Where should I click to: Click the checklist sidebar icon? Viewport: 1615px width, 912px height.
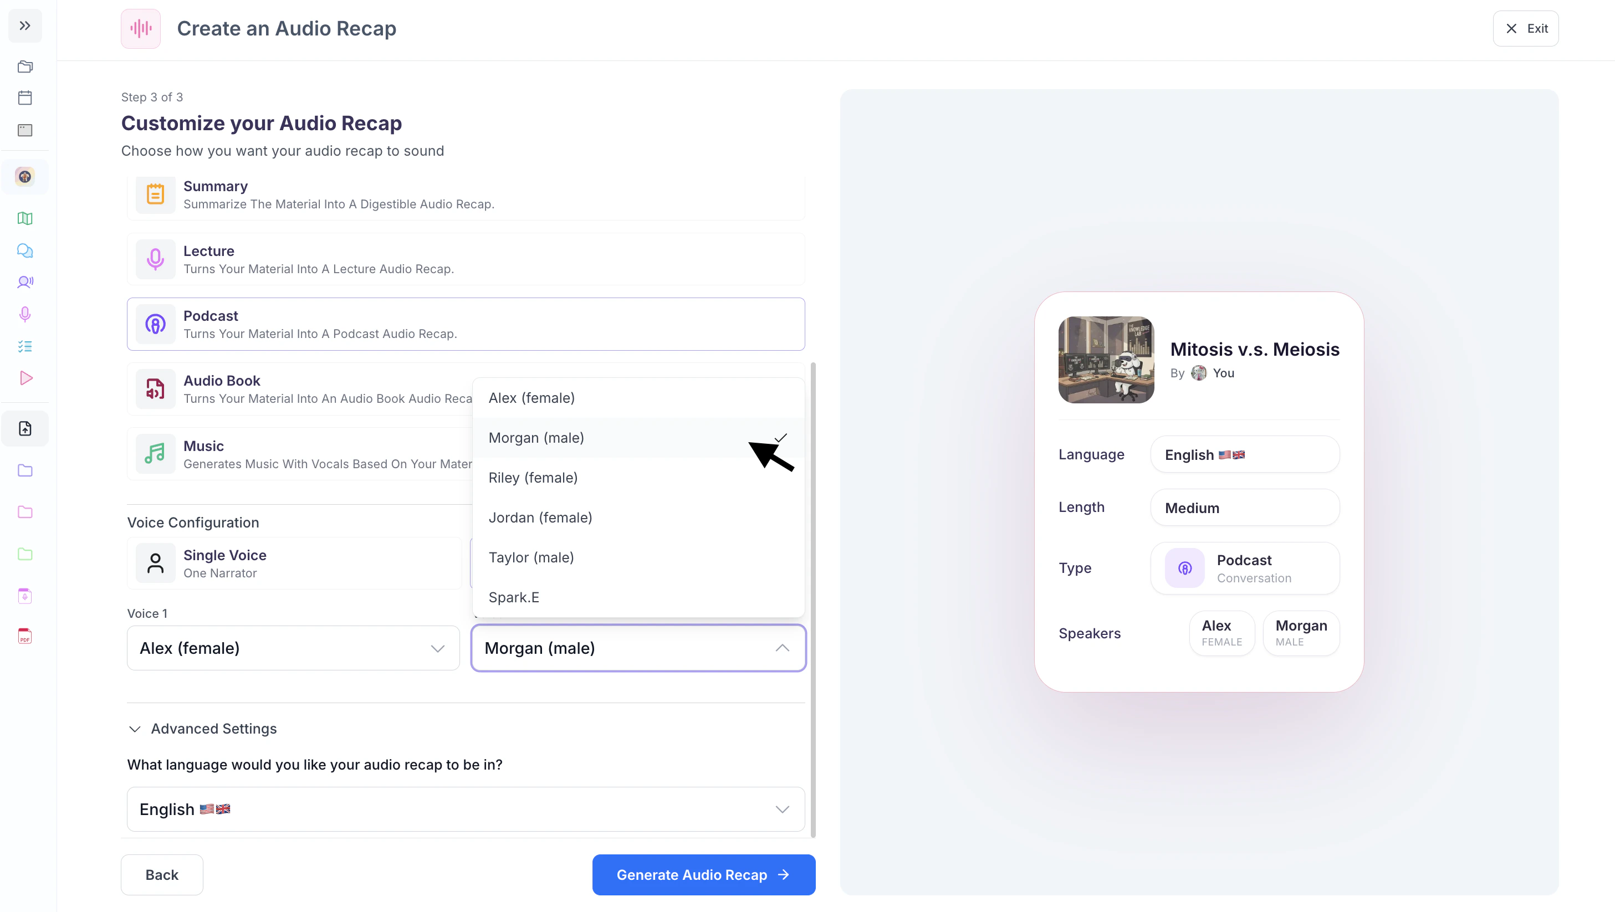(x=25, y=347)
